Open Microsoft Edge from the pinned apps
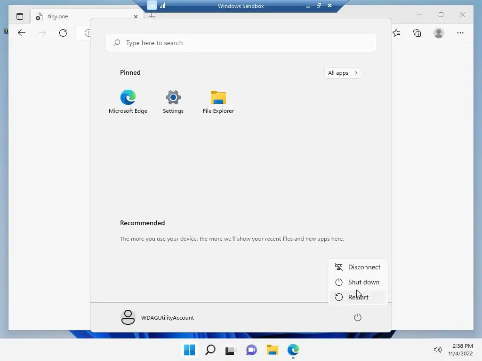Screen dimensions: 482x361 pyautogui.click(x=128, y=102)
